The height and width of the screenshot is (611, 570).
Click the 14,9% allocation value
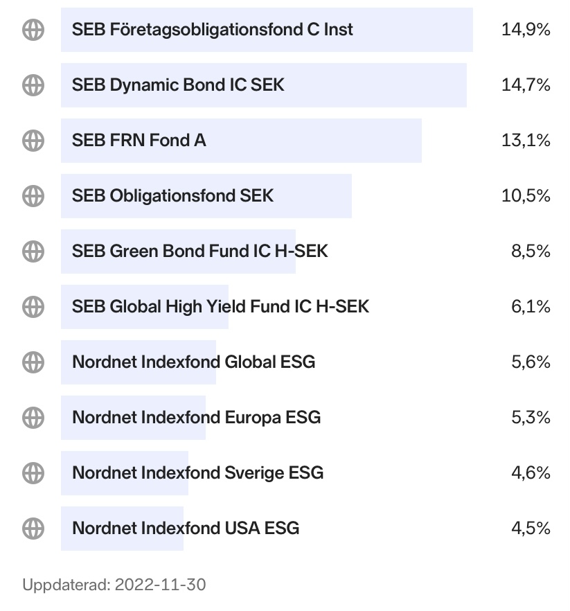point(525,30)
